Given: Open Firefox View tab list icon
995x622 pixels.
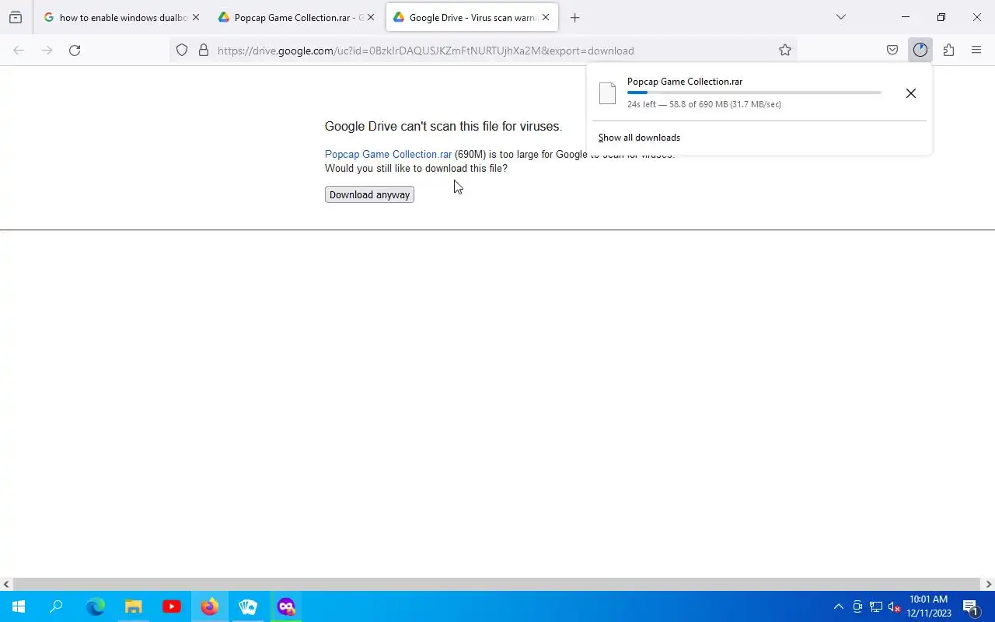Looking at the screenshot, I should (16, 17).
